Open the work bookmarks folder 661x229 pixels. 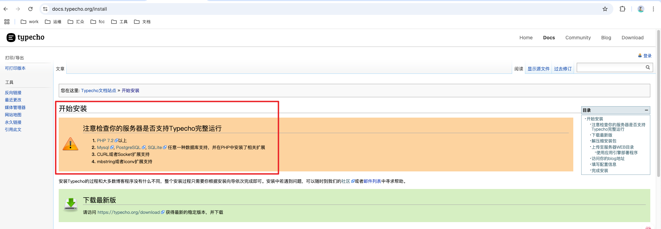click(x=30, y=22)
